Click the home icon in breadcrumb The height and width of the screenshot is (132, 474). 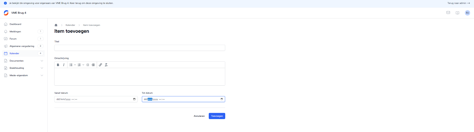click(x=56, y=25)
